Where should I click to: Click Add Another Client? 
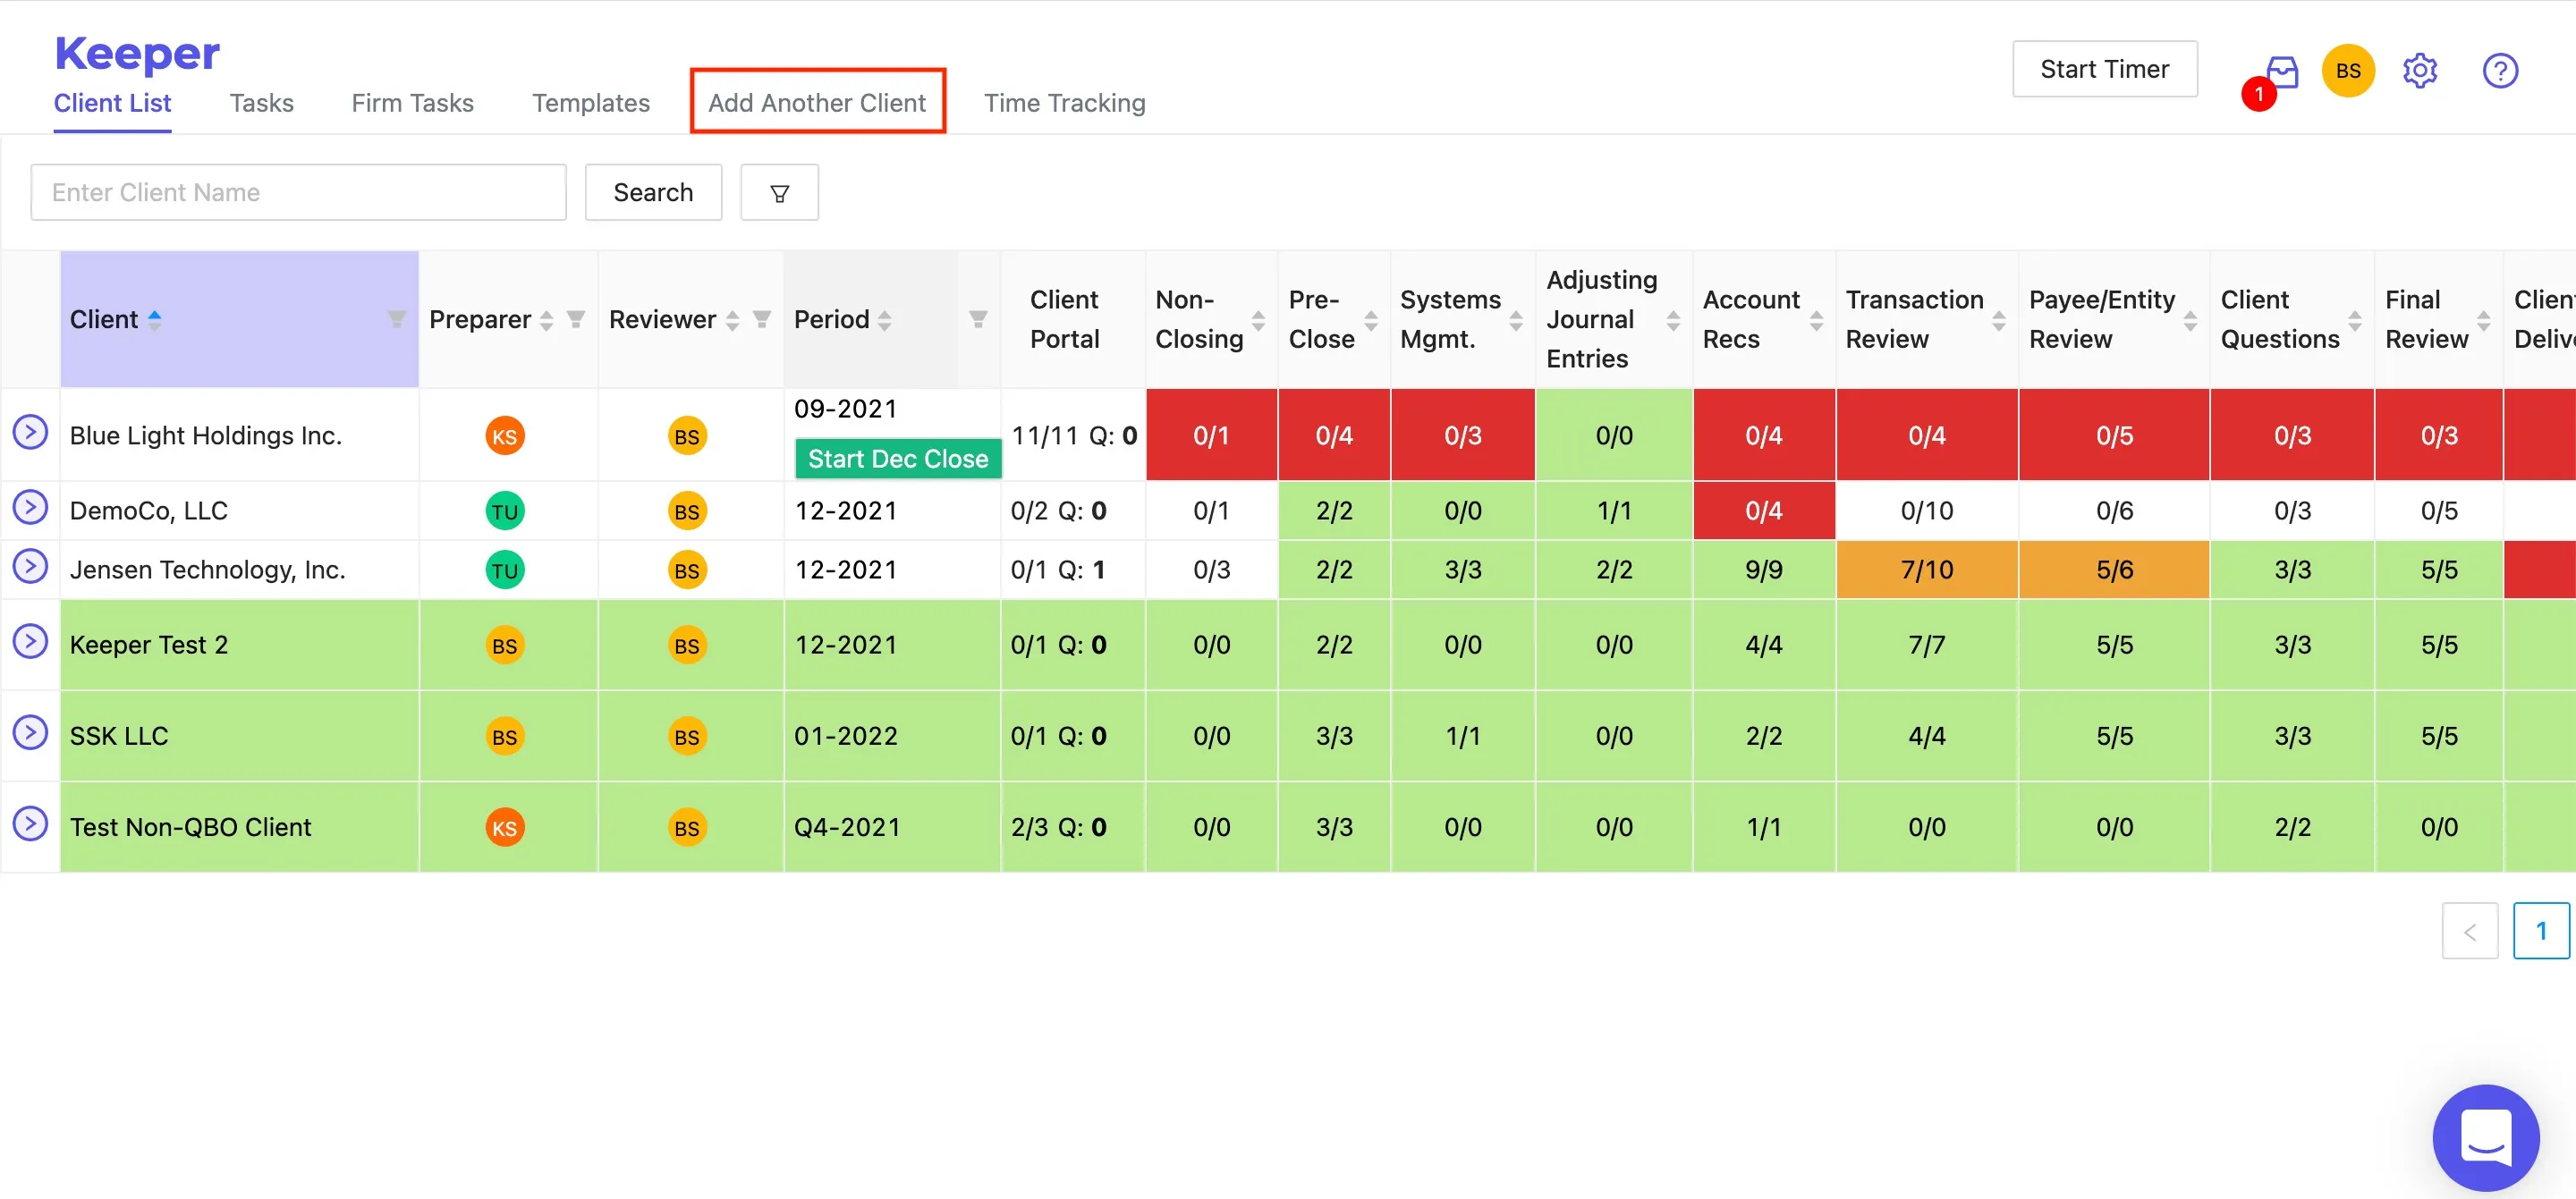coord(817,103)
